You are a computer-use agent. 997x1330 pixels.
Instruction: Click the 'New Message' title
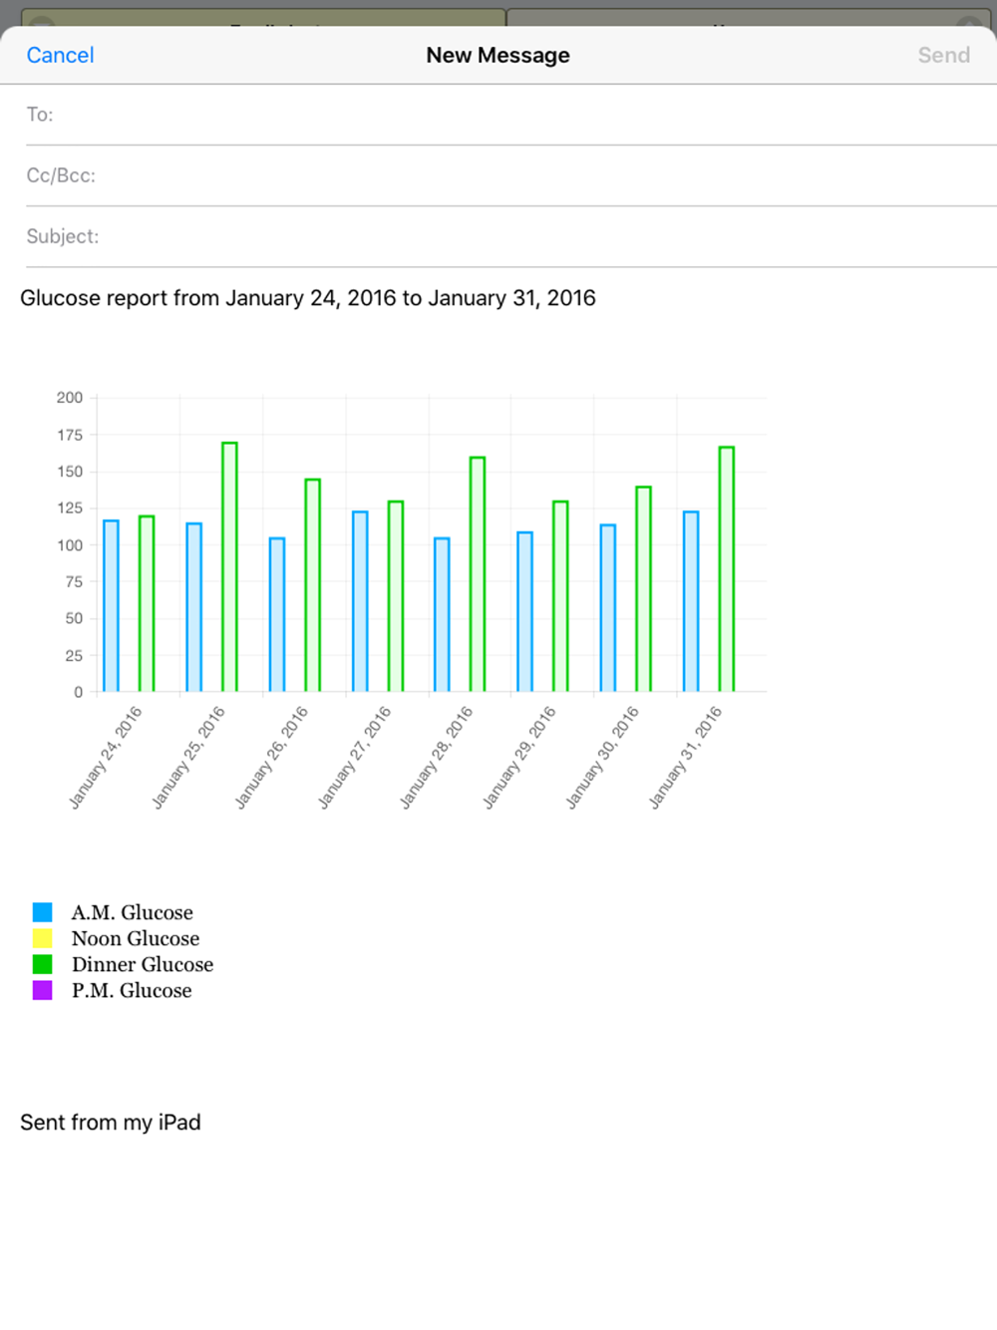tap(498, 56)
